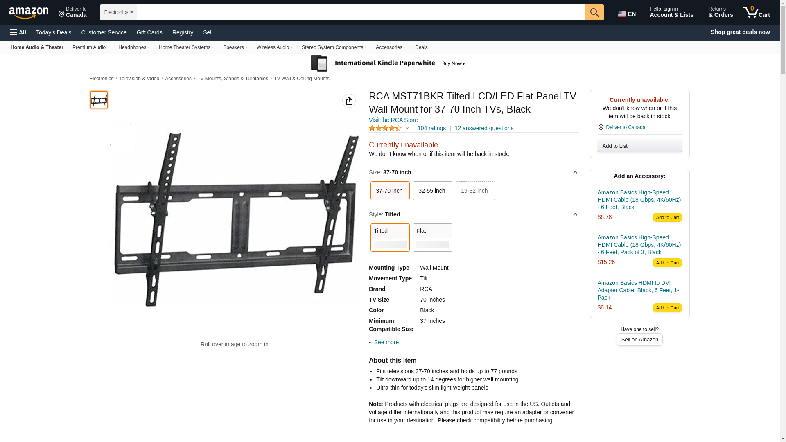Open the All hamburger menu
The height and width of the screenshot is (442, 786).
click(18, 32)
